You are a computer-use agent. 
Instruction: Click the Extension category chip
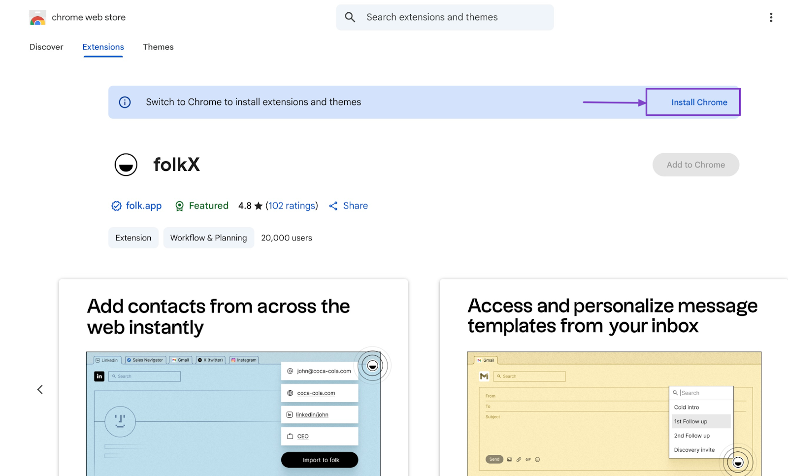pos(133,238)
